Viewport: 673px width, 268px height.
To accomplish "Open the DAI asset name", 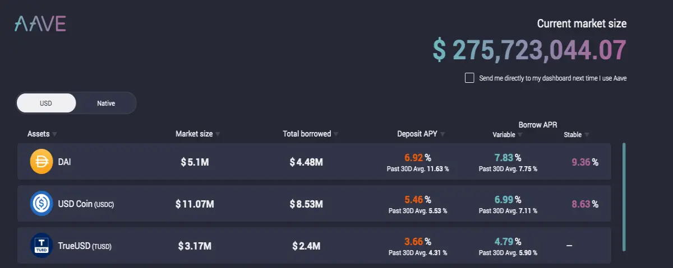I will point(64,162).
